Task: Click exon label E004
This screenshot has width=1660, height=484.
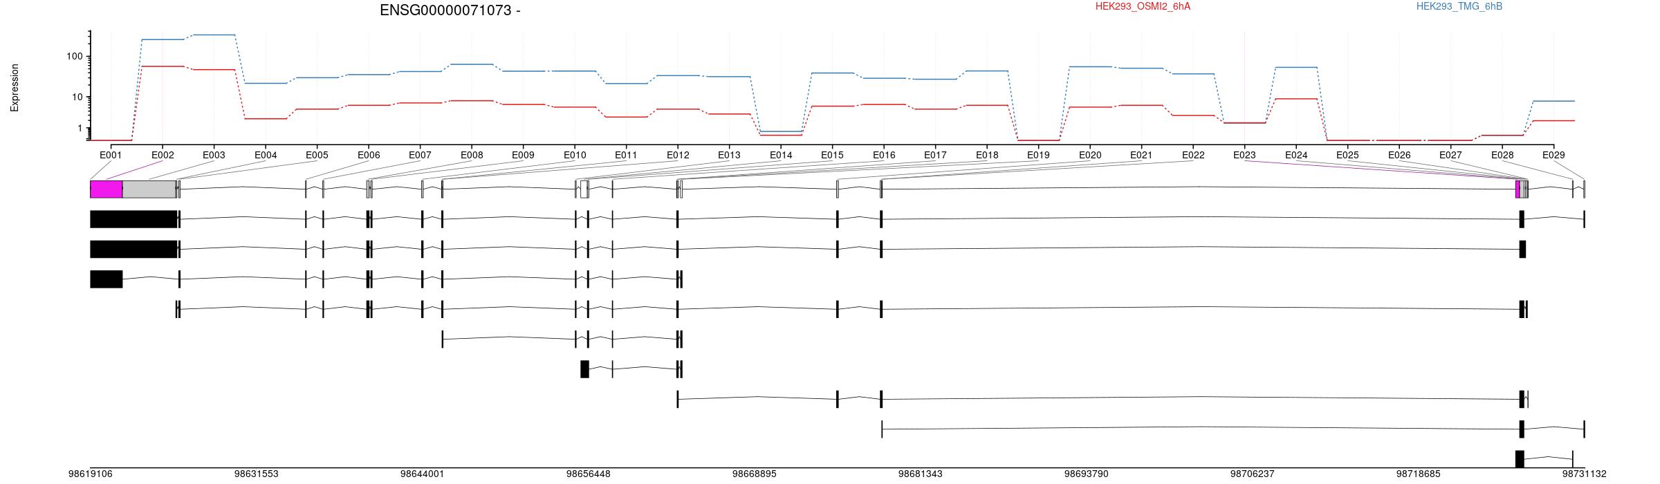Action: pos(266,155)
